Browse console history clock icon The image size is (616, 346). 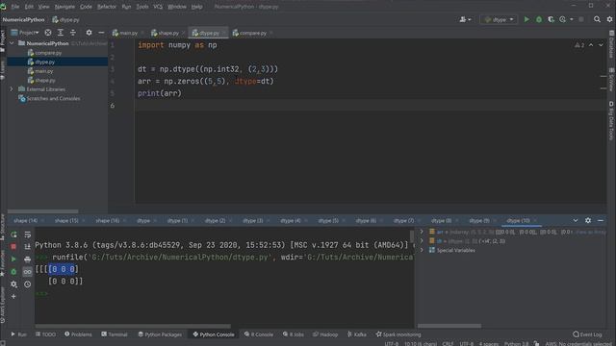(x=28, y=284)
